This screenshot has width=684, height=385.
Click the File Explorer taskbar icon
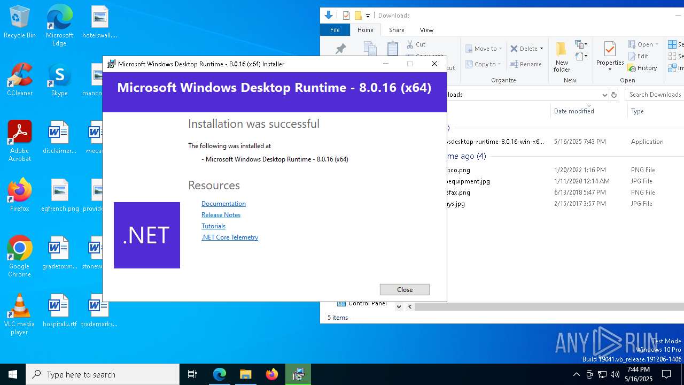coord(246,374)
